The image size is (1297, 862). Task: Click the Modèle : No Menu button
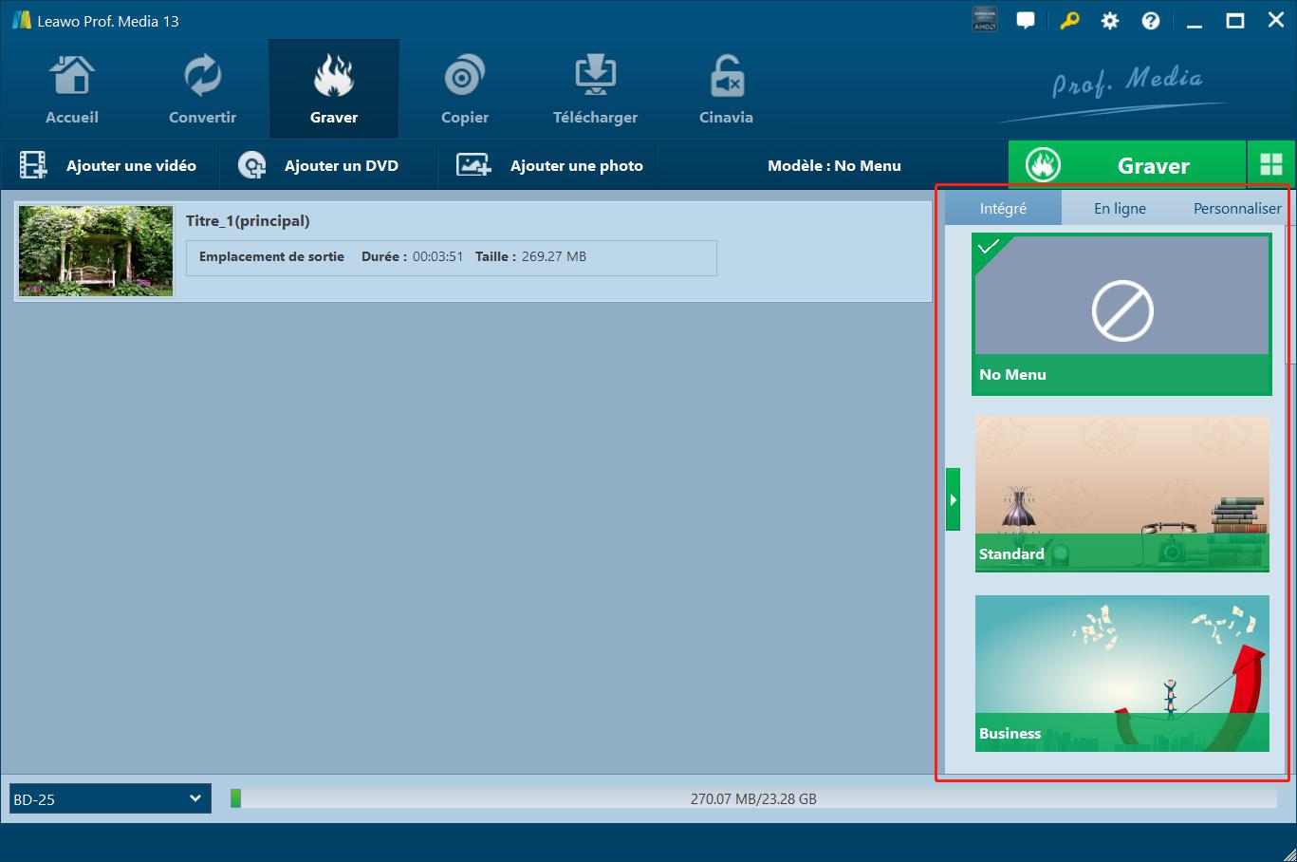point(834,165)
